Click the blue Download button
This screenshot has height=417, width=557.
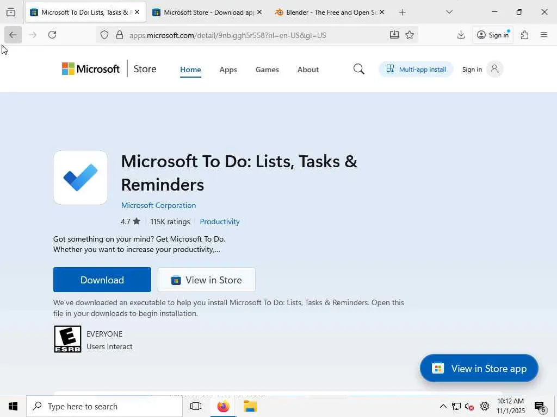pyautogui.click(x=102, y=280)
